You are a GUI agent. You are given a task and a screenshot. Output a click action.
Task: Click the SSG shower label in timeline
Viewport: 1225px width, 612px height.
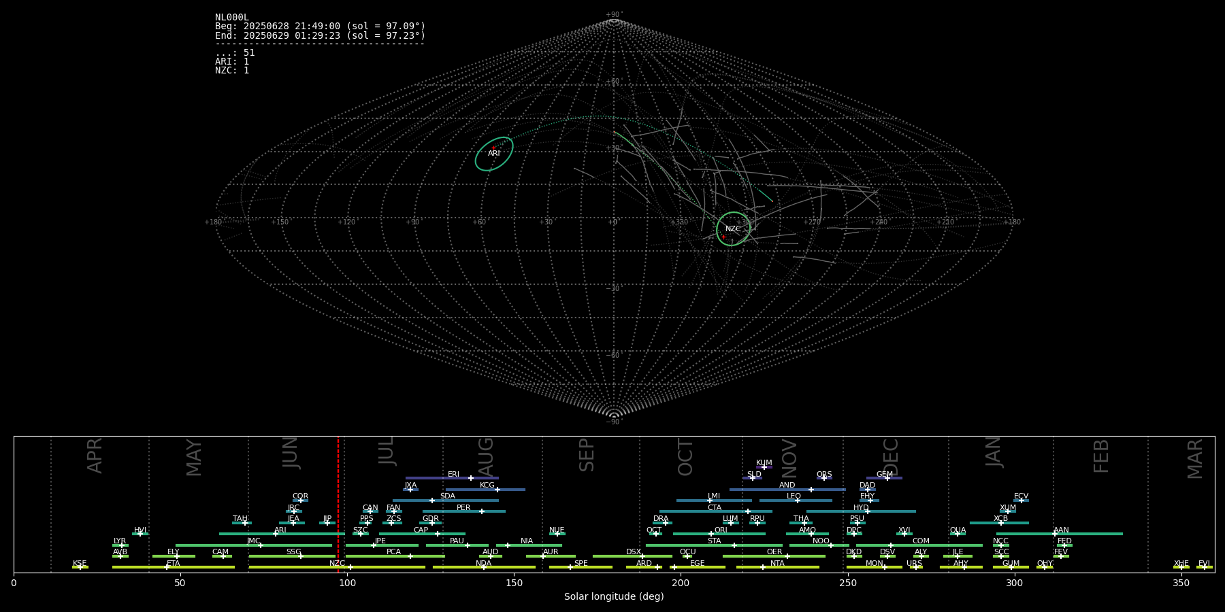[293, 552]
